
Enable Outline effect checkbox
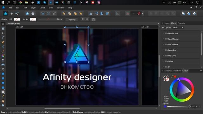point(166,61)
